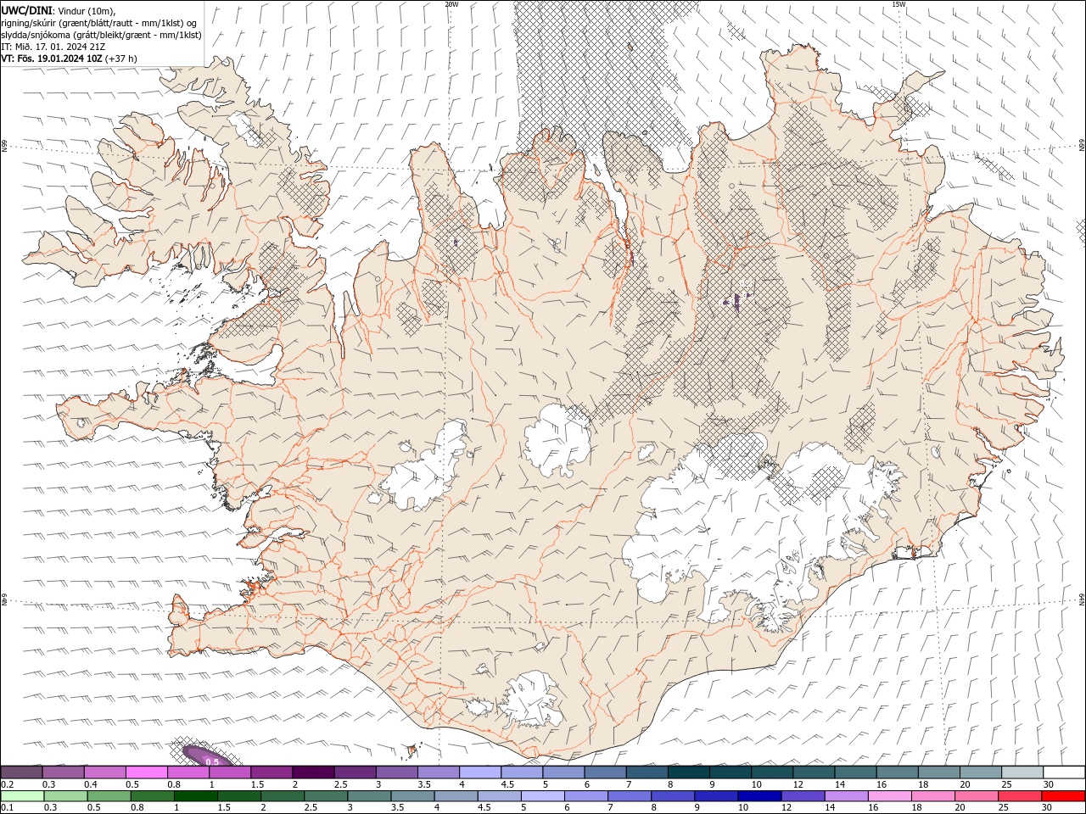Click the 20 hot pink rain legend swatch

(977, 796)
